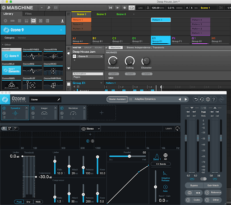Select the FX effects filter icon in Library
The width and height of the screenshot is (231, 205).
pos(33,21)
